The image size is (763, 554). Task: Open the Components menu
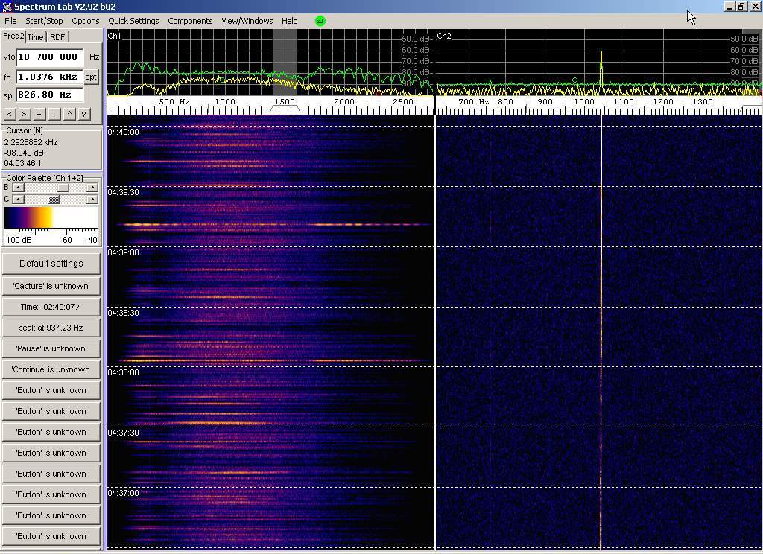coord(190,21)
